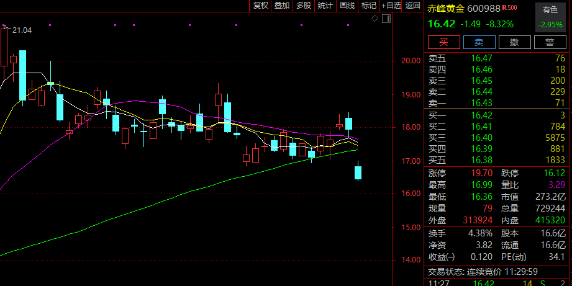The height and width of the screenshot is (286, 572).
Task: Open the 叠加 overlay option
Action: click(x=282, y=6)
